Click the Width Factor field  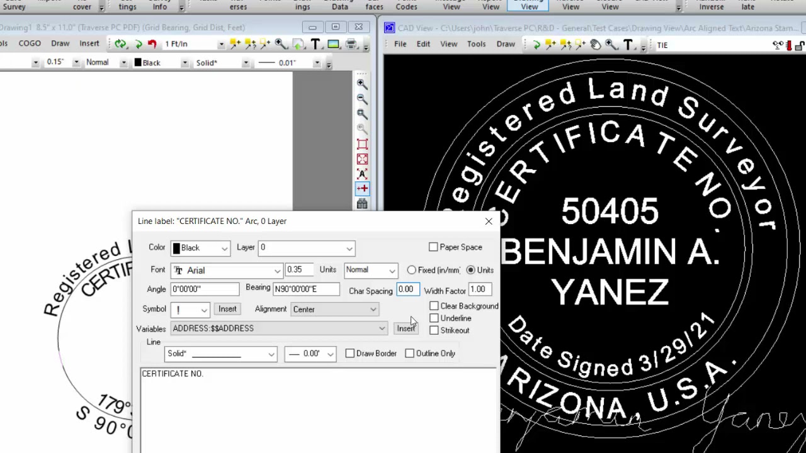[480, 289]
